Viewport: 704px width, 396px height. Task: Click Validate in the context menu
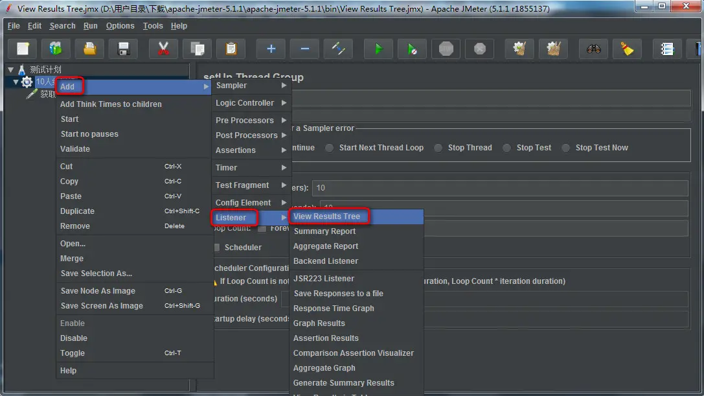point(75,149)
